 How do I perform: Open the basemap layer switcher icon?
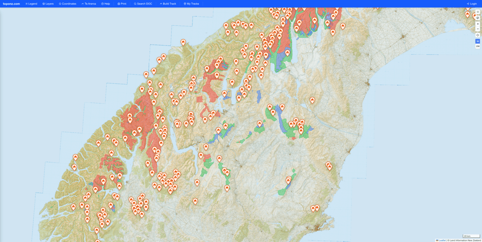point(477,17)
